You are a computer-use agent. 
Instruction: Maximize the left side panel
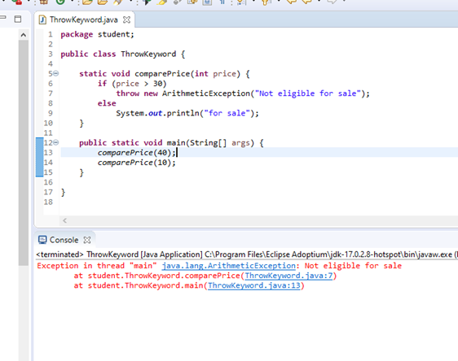[x=18, y=20]
